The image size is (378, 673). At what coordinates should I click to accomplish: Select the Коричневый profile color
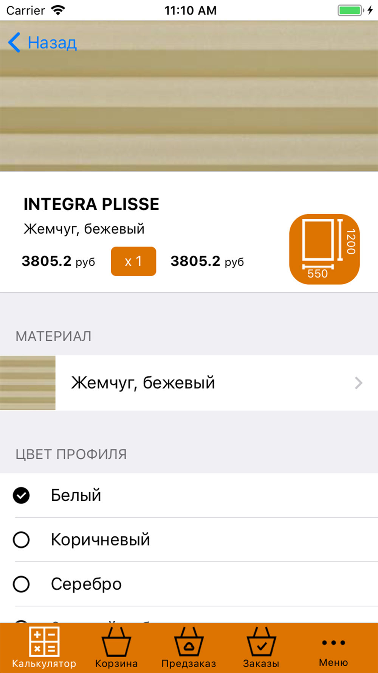[21, 540]
